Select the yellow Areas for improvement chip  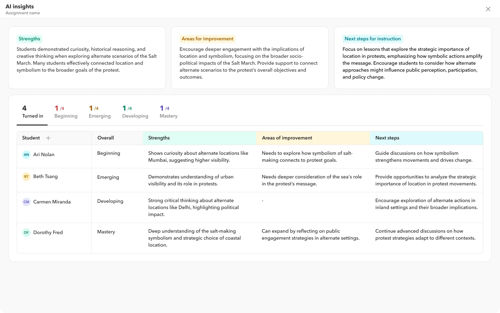pyautogui.click(x=207, y=39)
